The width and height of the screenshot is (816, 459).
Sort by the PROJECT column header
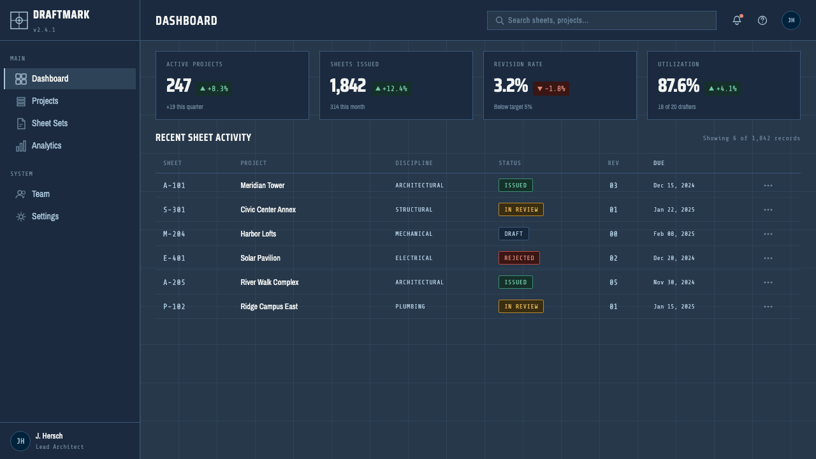pos(254,163)
